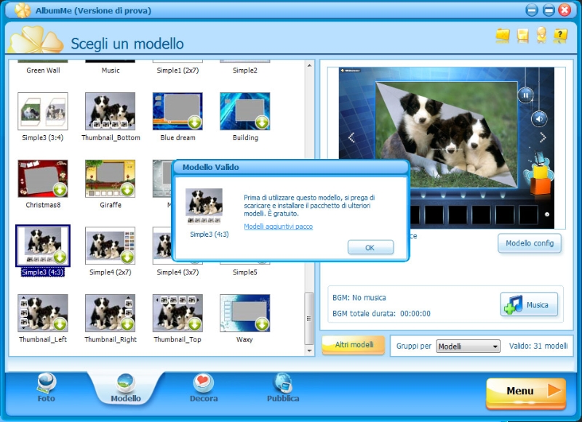Click the Altri modelli button
The image size is (582, 422).
pyautogui.click(x=354, y=345)
